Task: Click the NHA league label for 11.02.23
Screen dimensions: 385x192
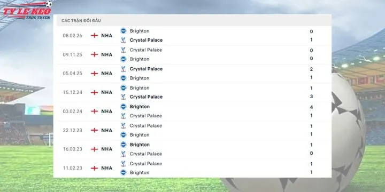Action: [107, 168]
